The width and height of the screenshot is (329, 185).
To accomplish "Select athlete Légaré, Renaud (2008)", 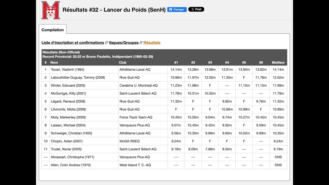I will pyautogui.click(x=68, y=101).
